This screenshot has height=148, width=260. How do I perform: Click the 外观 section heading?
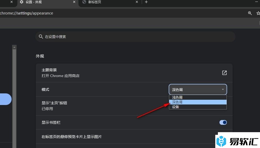pyautogui.click(x=40, y=56)
